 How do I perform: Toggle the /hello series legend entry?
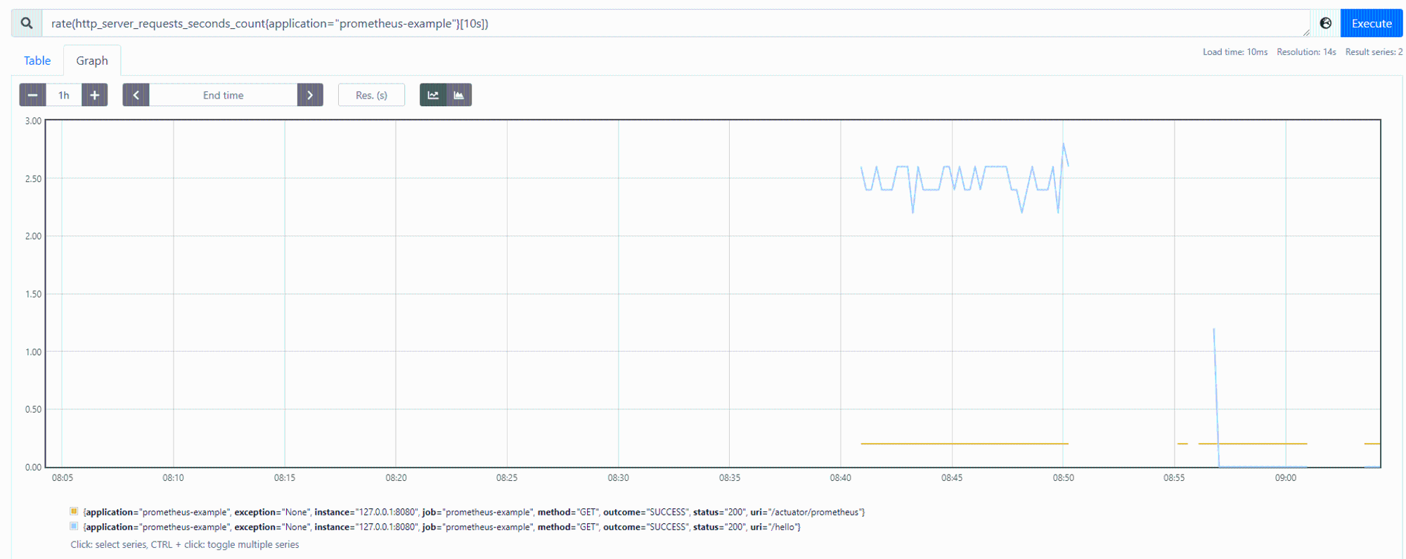[441, 527]
